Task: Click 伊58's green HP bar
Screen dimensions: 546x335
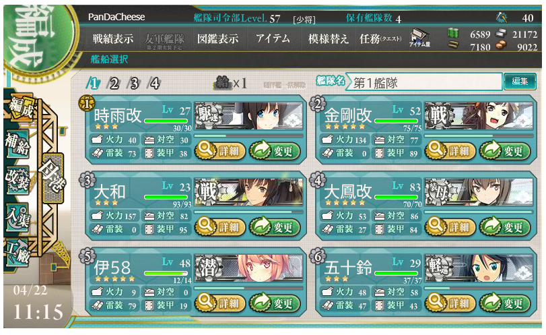Action: (166, 273)
